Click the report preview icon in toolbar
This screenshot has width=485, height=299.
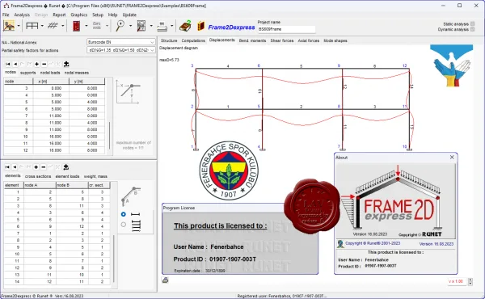[141, 26]
